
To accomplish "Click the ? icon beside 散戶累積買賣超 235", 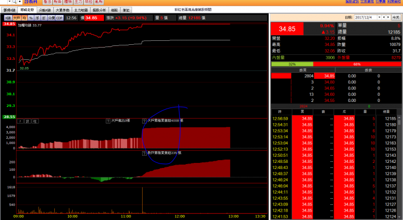I will coord(144,153).
